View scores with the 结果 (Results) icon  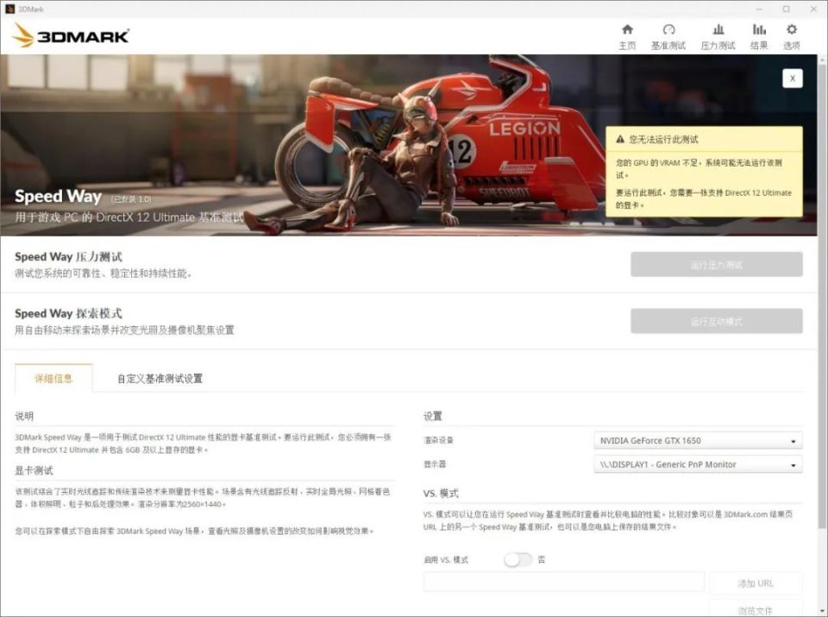point(758,36)
